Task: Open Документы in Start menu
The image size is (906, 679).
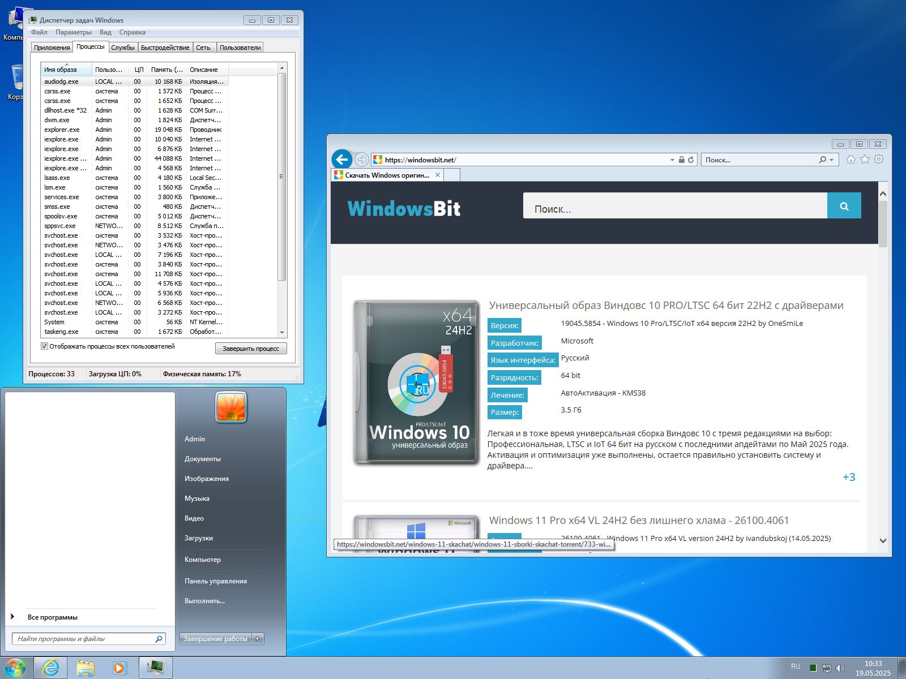Action: coord(203,459)
